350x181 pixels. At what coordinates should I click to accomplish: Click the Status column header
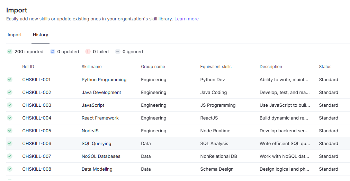[325, 67]
